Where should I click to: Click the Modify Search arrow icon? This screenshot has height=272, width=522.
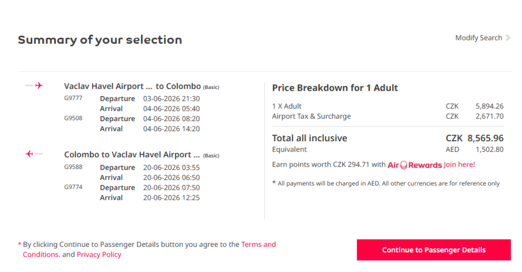point(508,38)
